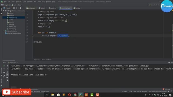Click the 4 spaces indent status entry
Screen dimensions: 173x97
[x=145, y=91]
